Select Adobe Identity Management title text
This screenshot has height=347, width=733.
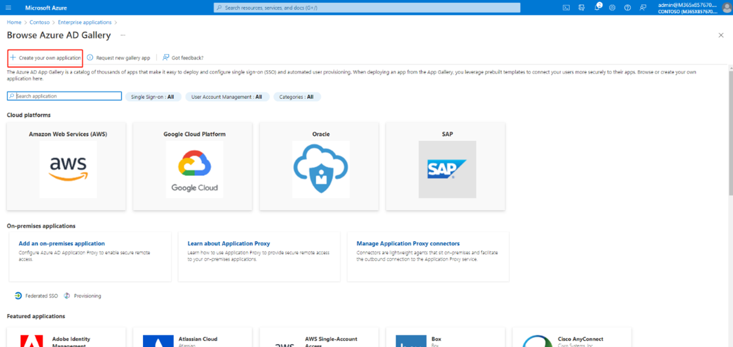71,342
